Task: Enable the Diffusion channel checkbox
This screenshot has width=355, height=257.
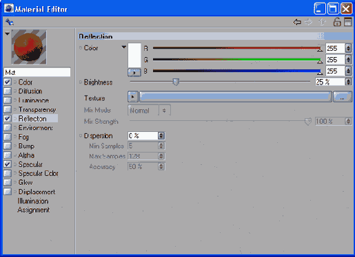Action: point(8,91)
